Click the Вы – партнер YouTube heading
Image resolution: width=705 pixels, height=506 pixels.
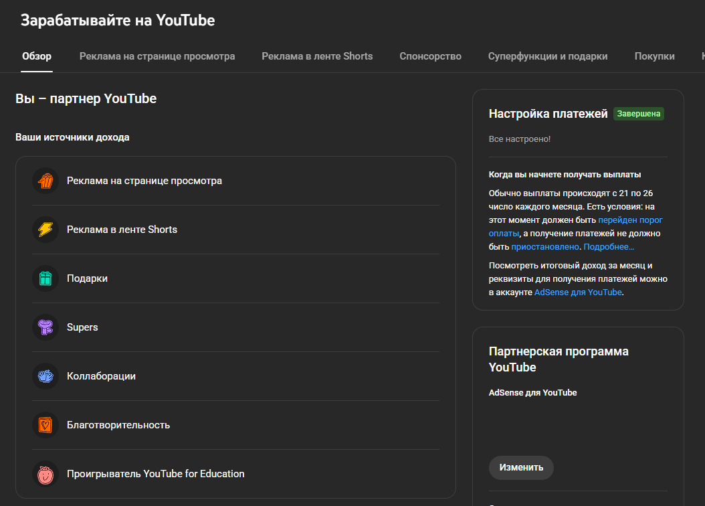86,98
